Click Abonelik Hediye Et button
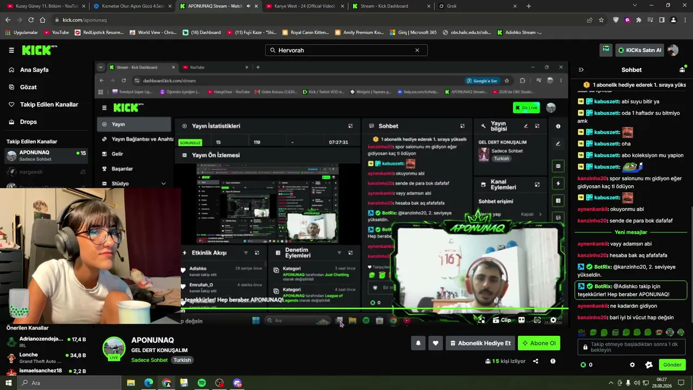 tap(480, 343)
